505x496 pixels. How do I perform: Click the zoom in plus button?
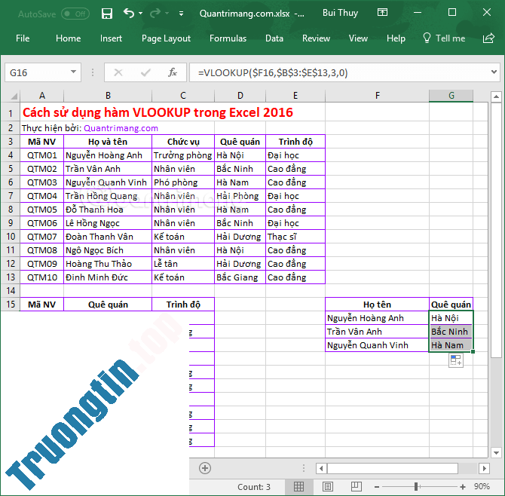pyautogui.click(x=463, y=487)
